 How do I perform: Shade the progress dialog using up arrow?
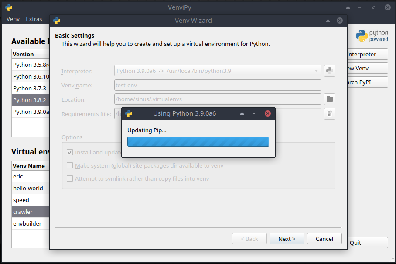click(x=242, y=113)
